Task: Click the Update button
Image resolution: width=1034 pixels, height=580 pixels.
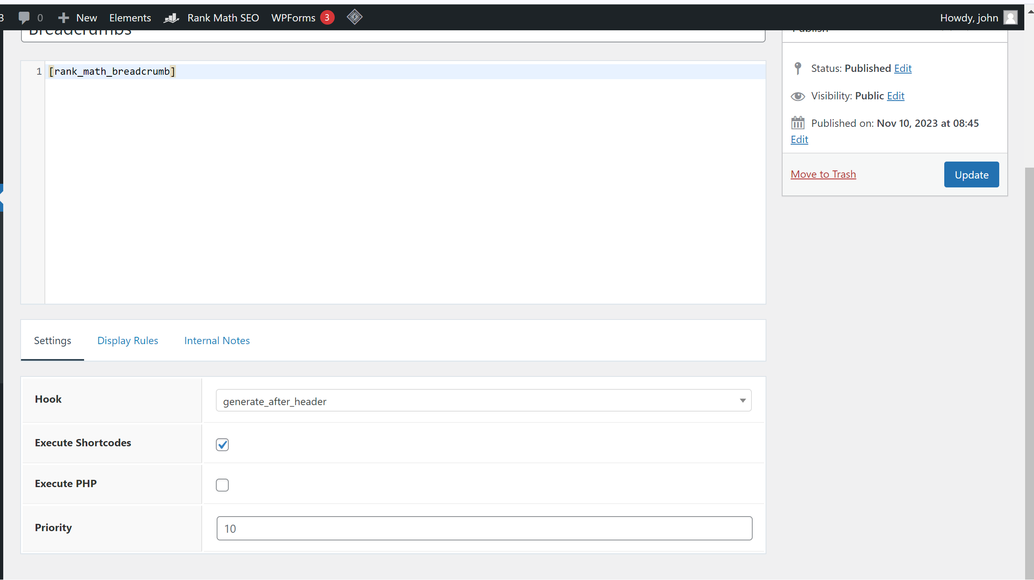Action: coord(971,174)
